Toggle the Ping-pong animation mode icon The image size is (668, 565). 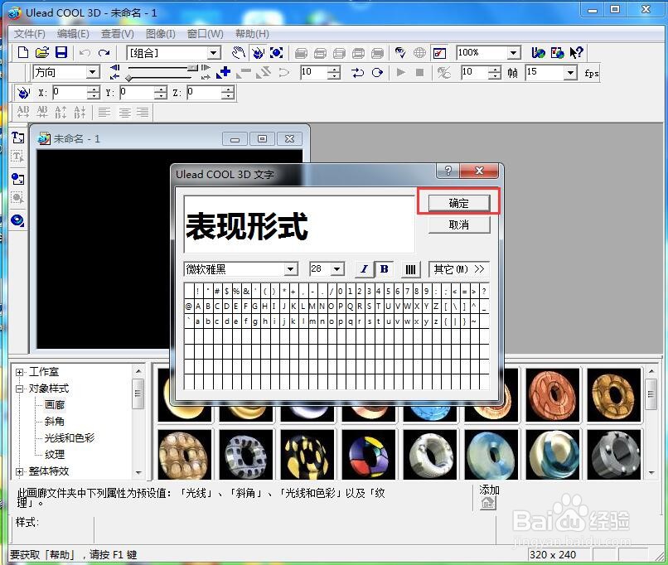click(x=357, y=72)
